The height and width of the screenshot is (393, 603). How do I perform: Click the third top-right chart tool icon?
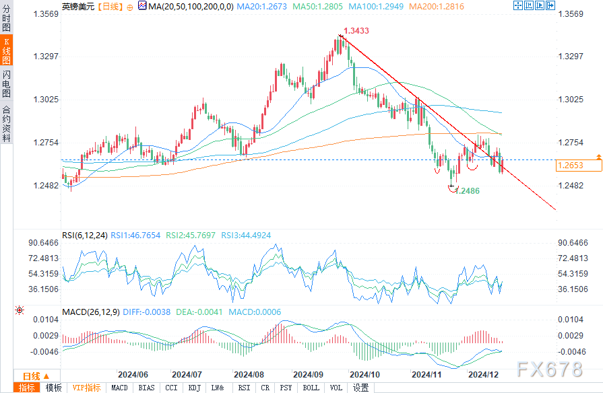point(540,5)
